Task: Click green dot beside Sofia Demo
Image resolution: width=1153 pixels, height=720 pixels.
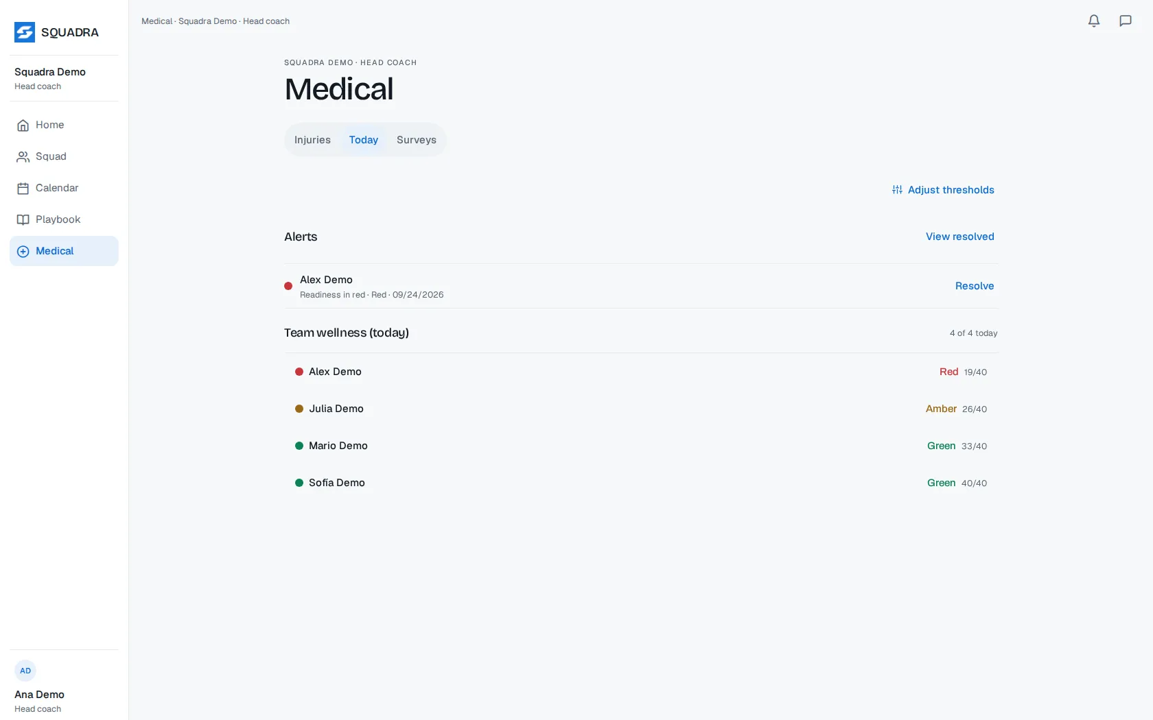Action: [299, 483]
